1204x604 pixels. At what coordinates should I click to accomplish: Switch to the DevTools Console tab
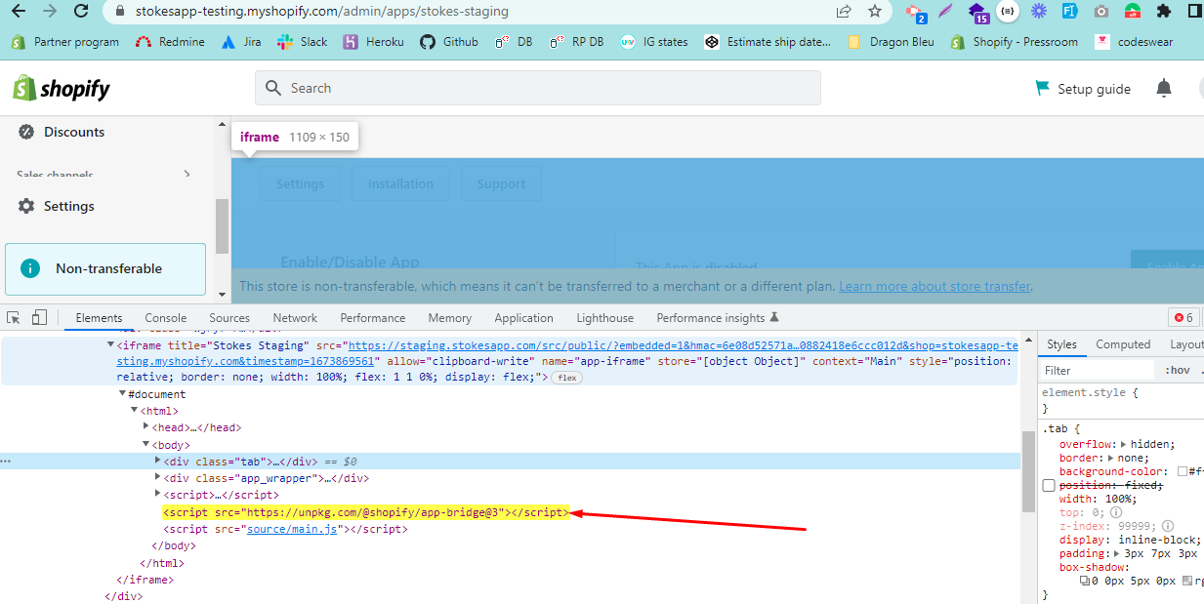coord(166,318)
